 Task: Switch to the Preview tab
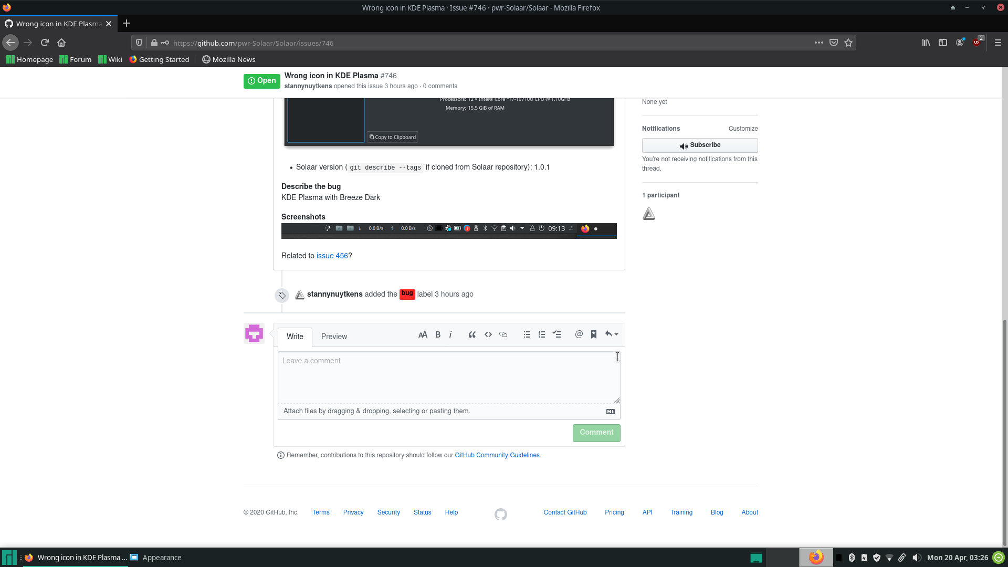(334, 337)
